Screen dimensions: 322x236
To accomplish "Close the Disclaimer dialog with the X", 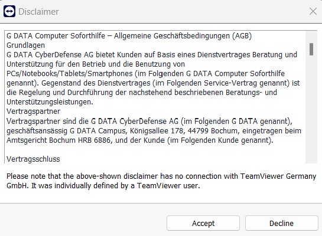I will (x=313, y=11).
